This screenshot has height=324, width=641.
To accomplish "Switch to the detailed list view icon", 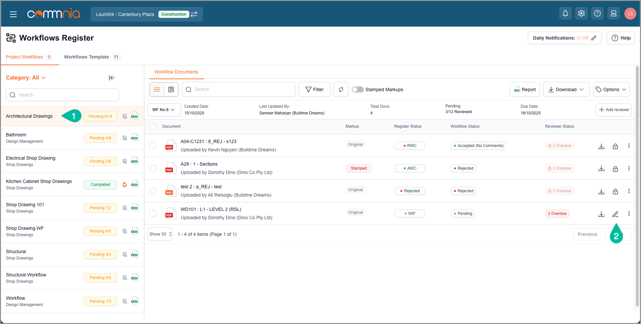I will [x=171, y=89].
